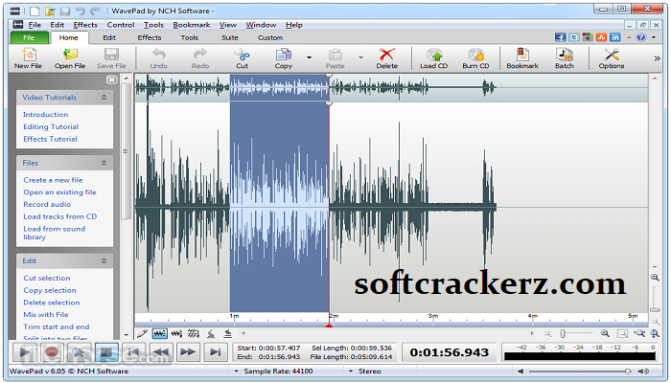This screenshot has width=671, height=383.
Task: Start recording with the red Record button
Action: point(52,352)
